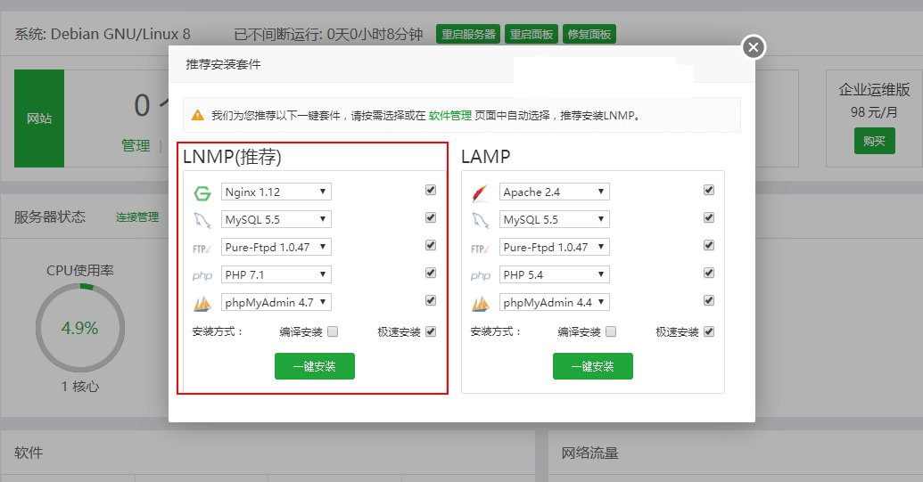Viewport: 923px width, 482px height.
Task: Open 连接管理 next to server status
Action: coord(136,217)
